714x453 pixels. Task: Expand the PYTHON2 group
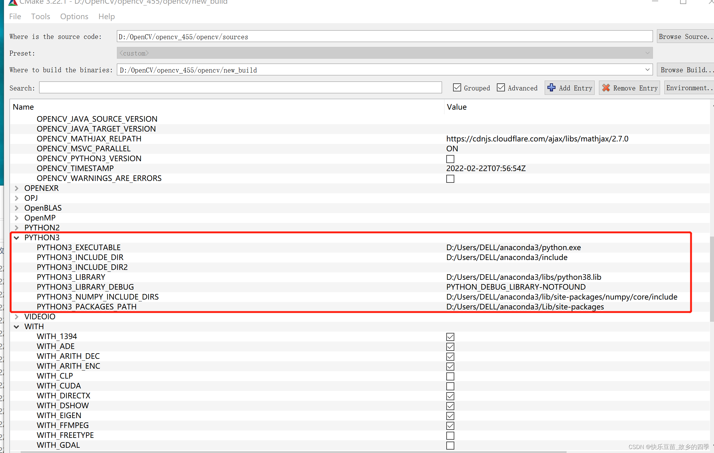tap(17, 228)
